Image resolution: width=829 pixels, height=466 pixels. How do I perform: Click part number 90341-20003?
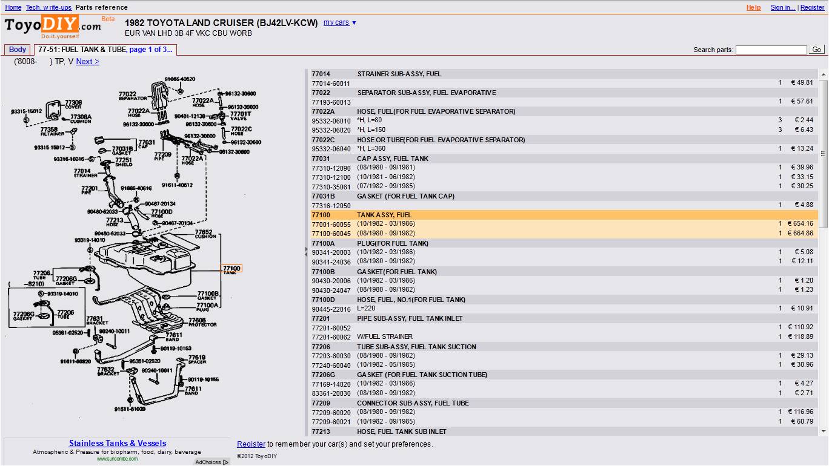click(331, 252)
